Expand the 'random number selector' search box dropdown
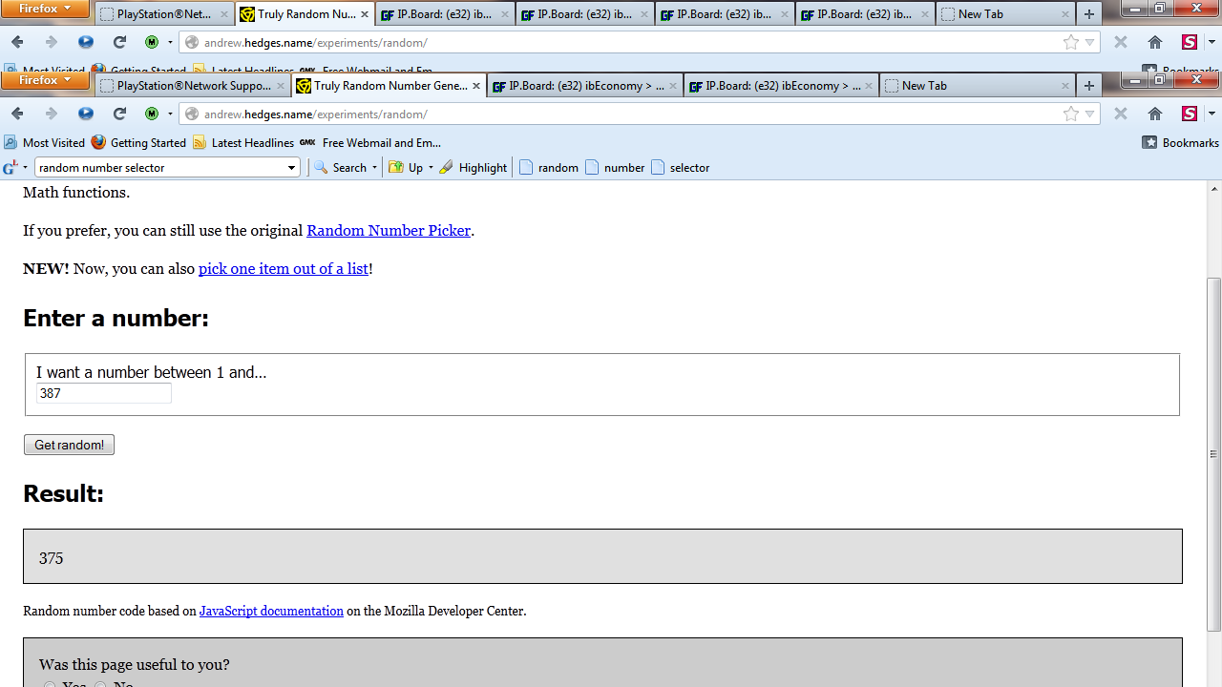Viewport: 1222px width, 687px height. [291, 168]
